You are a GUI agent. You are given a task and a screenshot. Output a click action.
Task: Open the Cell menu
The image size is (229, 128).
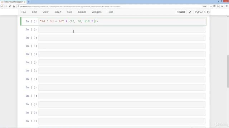point(69,12)
